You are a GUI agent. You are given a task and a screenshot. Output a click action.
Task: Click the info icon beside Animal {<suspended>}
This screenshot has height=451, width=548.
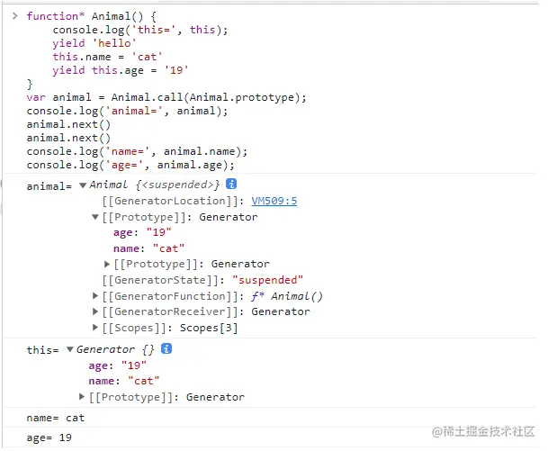[x=231, y=184]
